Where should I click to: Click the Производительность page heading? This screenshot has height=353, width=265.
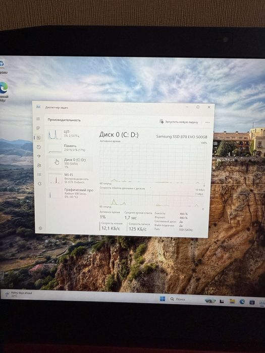pyautogui.click(x=64, y=120)
